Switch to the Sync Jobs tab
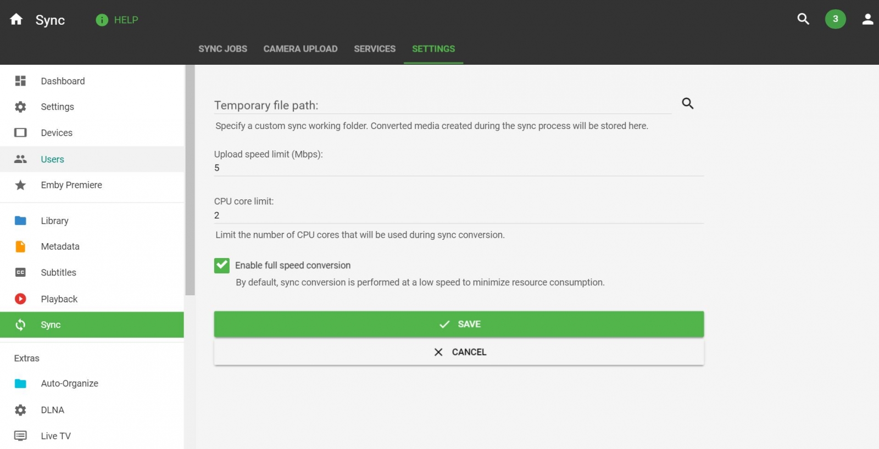This screenshot has height=449, width=879. 222,49
